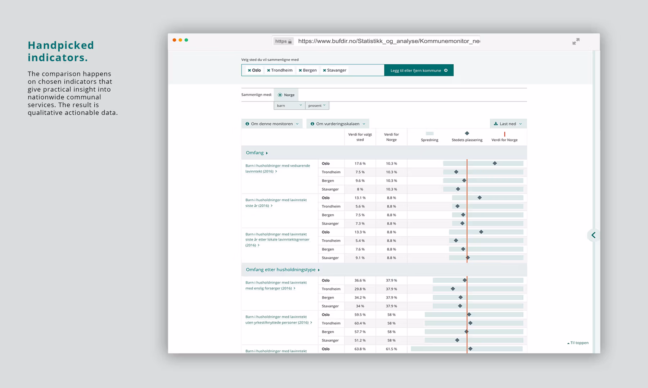Click the https lock icon
Viewport: 648px width, 388px height.
[290, 41]
